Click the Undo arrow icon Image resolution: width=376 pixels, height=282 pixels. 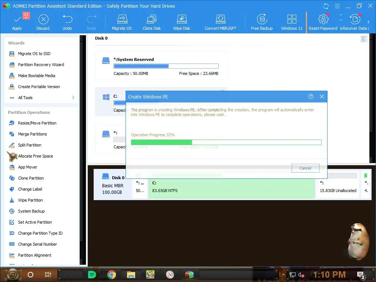point(68,19)
